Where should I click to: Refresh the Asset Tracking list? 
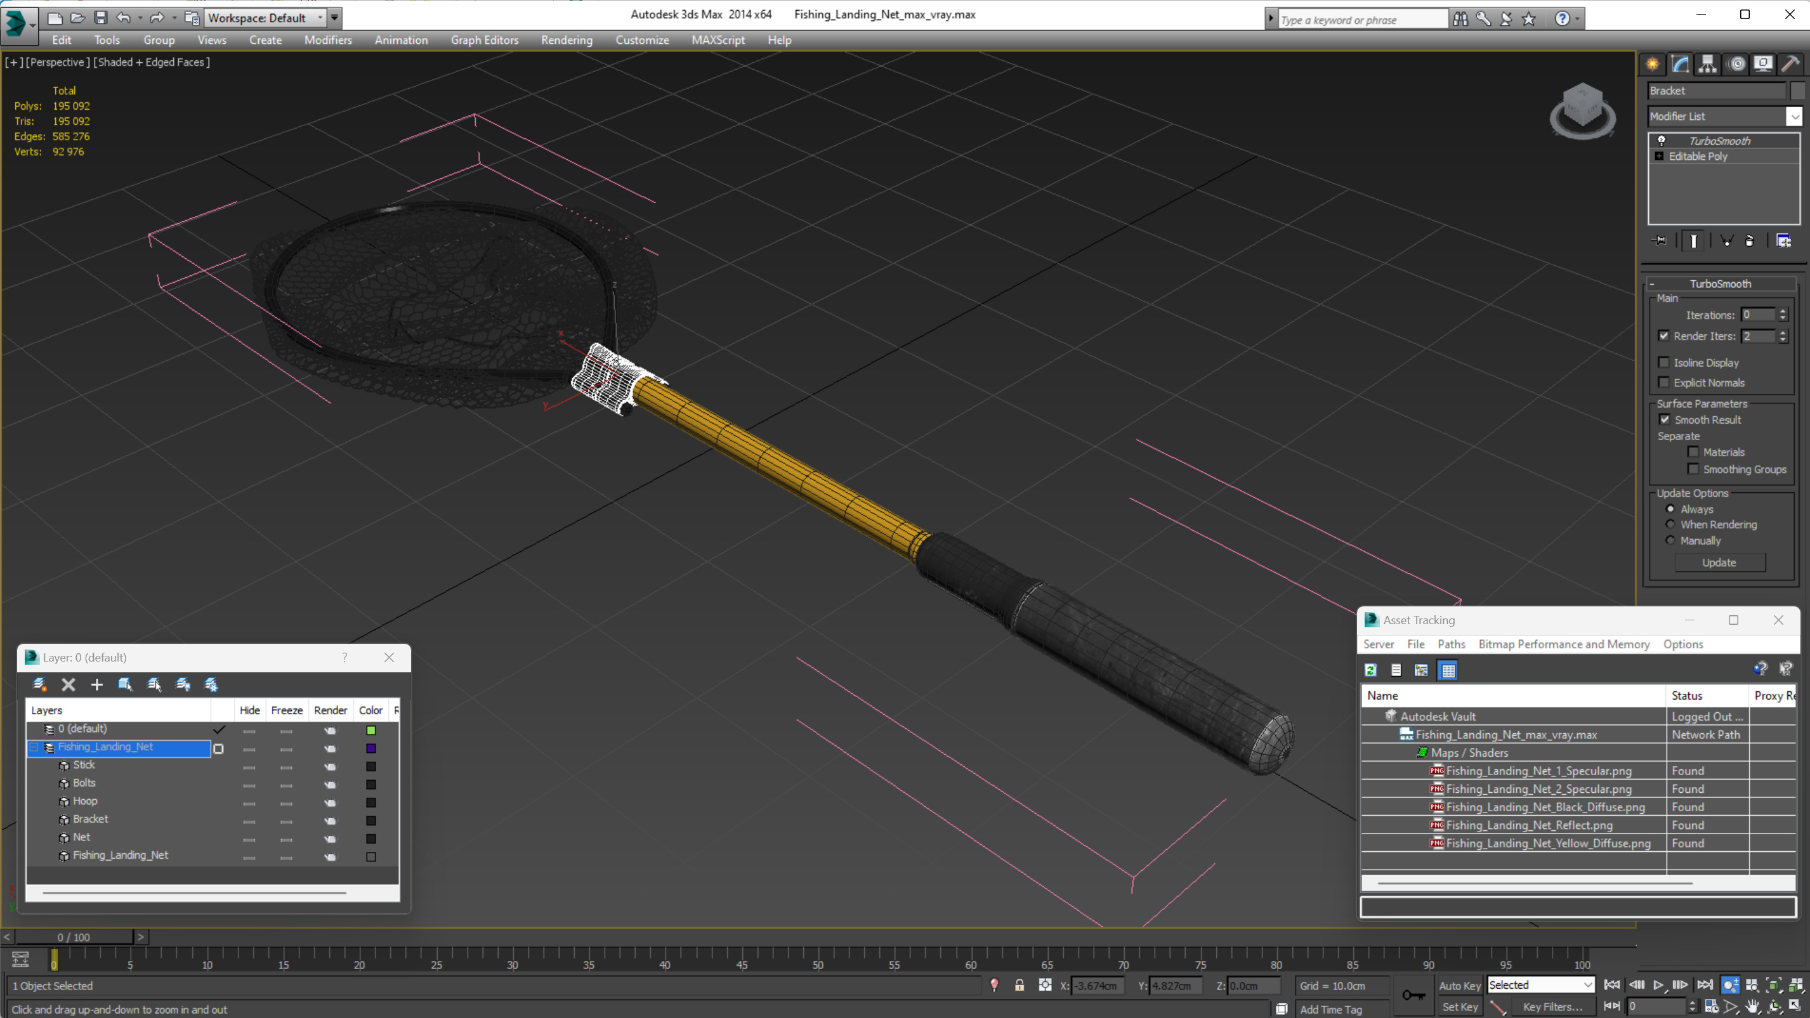tap(1370, 670)
